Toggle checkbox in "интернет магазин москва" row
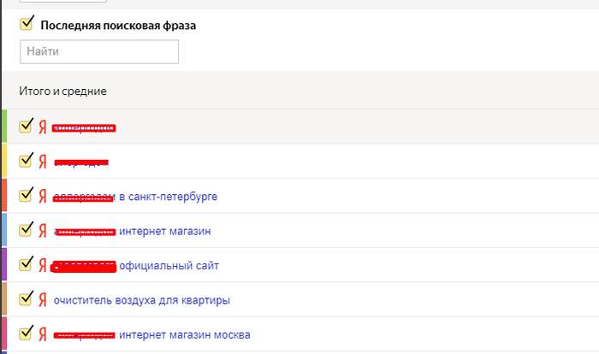Image resolution: width=599 pixels, height=354 pixels. [x=26, y=333]
